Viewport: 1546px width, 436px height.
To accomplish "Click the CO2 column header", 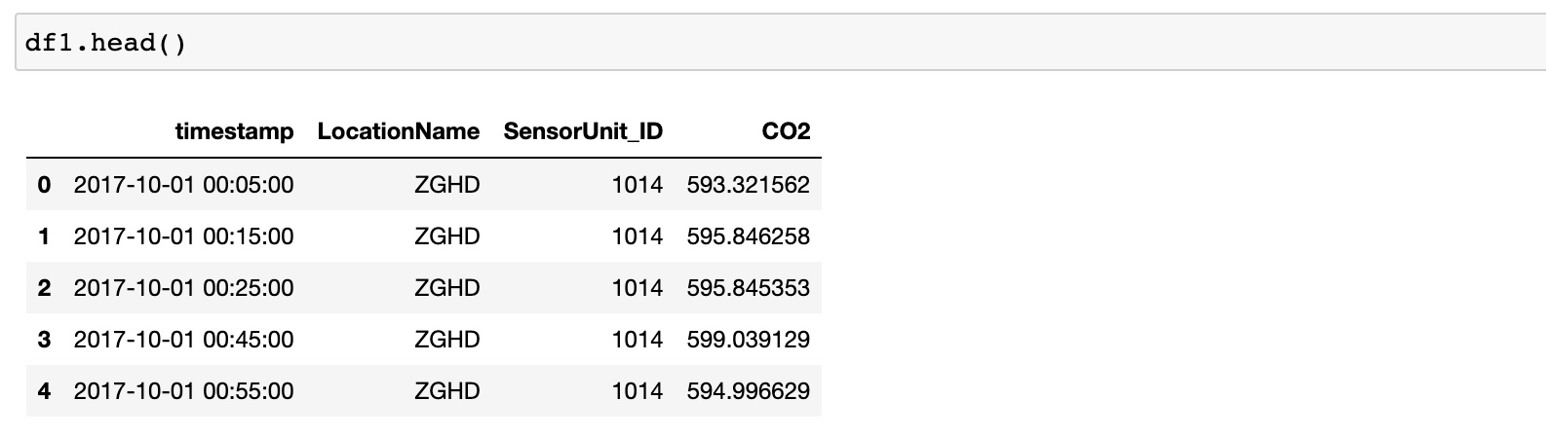I will (786, 131).
